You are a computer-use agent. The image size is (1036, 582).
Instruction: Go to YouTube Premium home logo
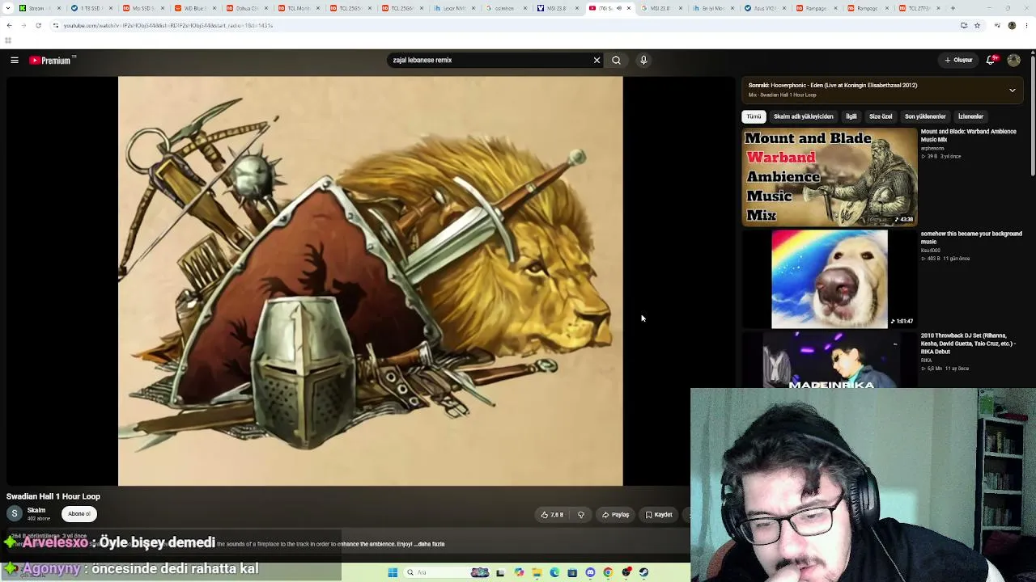click(53, 60)
